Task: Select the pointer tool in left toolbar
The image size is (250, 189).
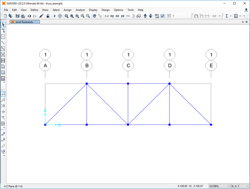Action: point(3,25)
